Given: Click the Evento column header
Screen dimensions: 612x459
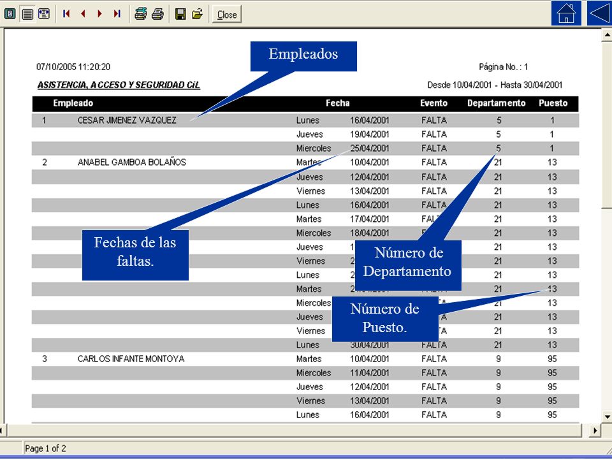Looking at the screenshot, I should pos(433,103).
